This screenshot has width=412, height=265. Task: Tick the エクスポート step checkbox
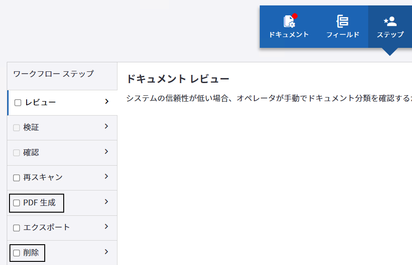click(17, 228)
